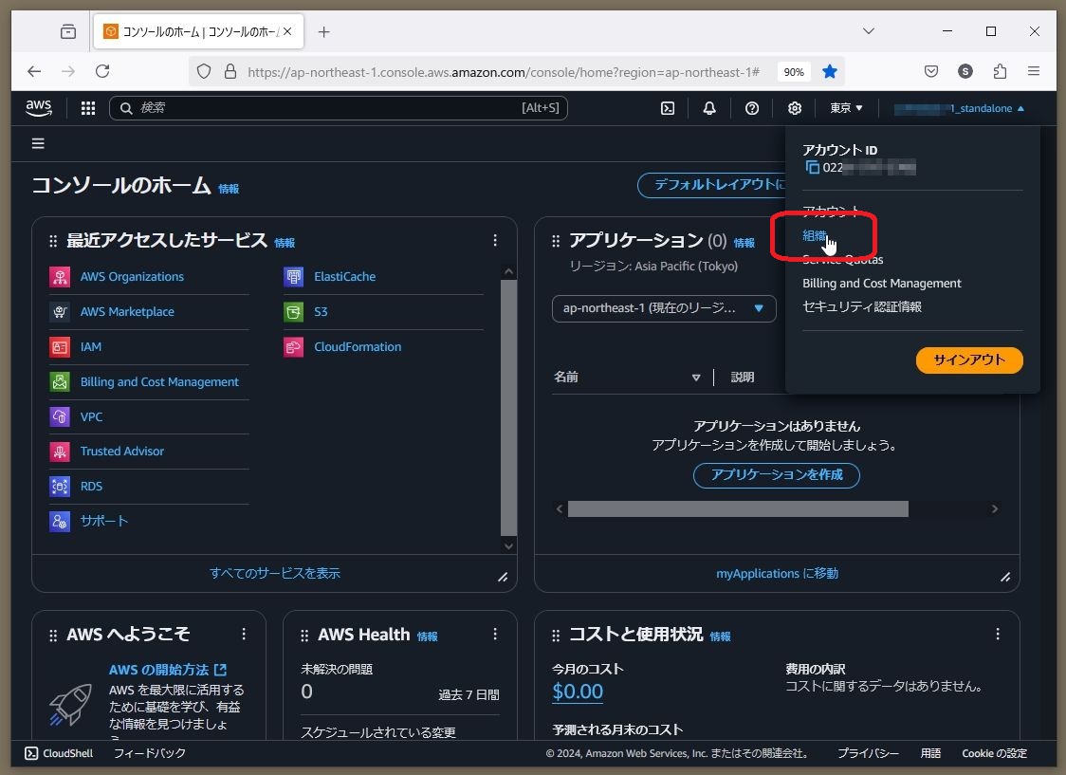Click the recent services vertical scrollbar
Viewport: 1066px width, 775px height.
[x=508, y=408]
